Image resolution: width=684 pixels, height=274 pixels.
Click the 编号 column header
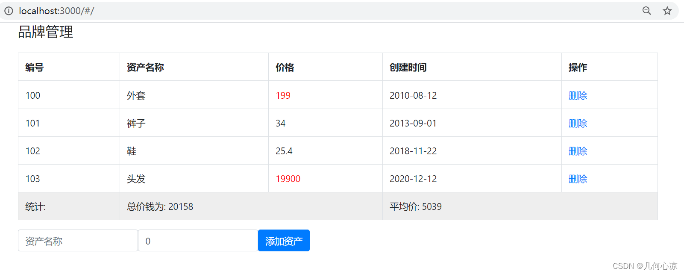click(34, 67)
